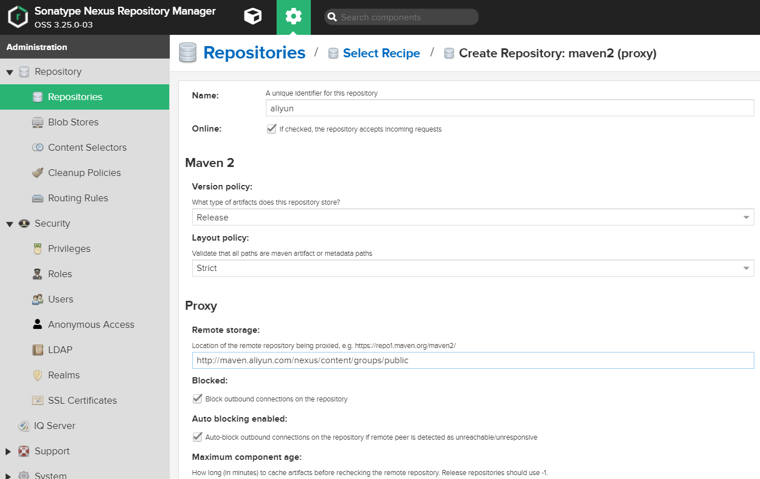Go to Repositories breadcrumb link
The width and height of the screenshot is (760, 479).
(x=254, y=53)
